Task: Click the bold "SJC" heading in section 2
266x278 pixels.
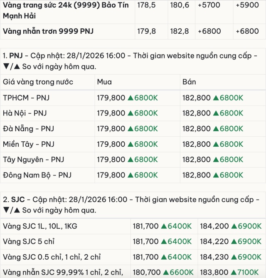Action: pyautogui.click(x=16, y=200)
